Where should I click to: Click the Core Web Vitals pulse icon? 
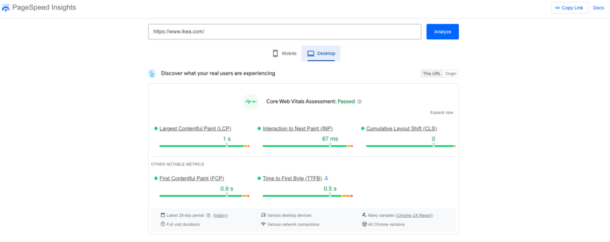point(251,101)
